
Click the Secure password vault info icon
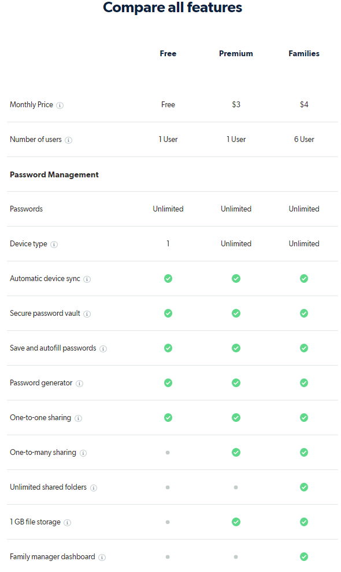coord(87,314)
